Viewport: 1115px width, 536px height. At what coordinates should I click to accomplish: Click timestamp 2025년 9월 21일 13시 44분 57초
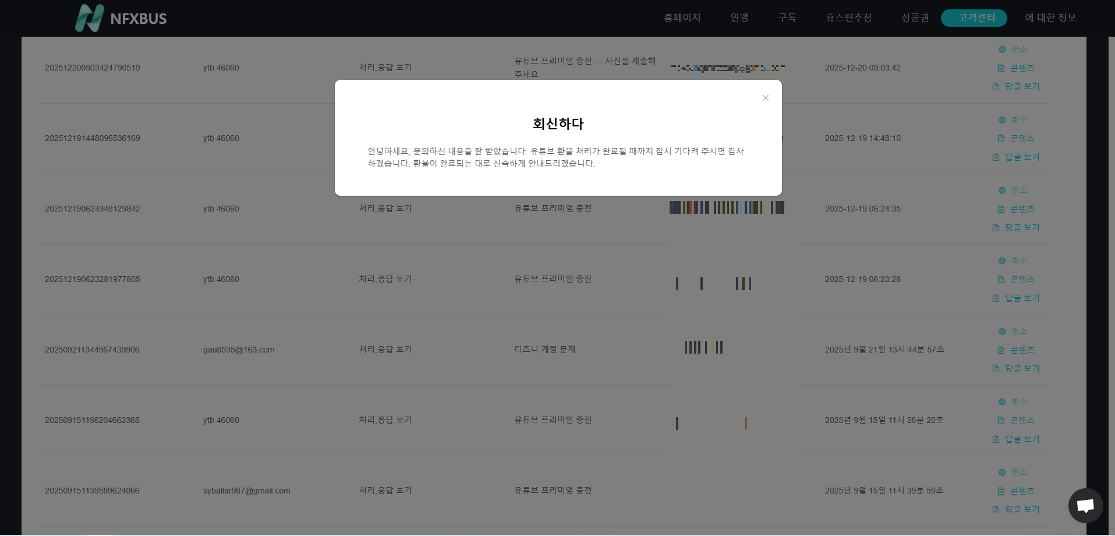pos(884,350)
